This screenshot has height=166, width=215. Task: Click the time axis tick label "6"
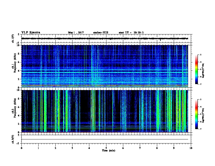pos(123,148)
